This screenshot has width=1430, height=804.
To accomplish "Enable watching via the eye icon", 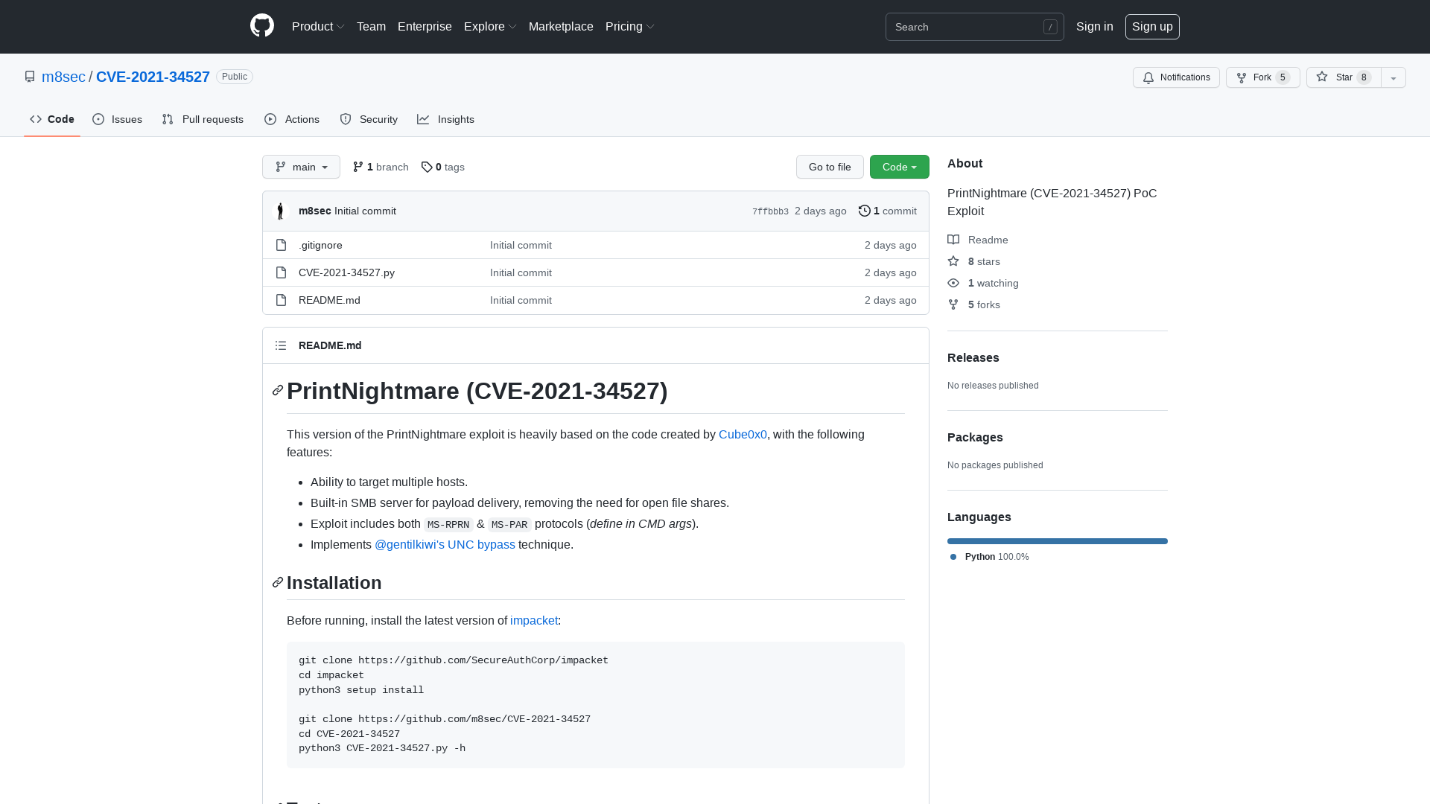I will pyautogui.click(x=953, y=283).
